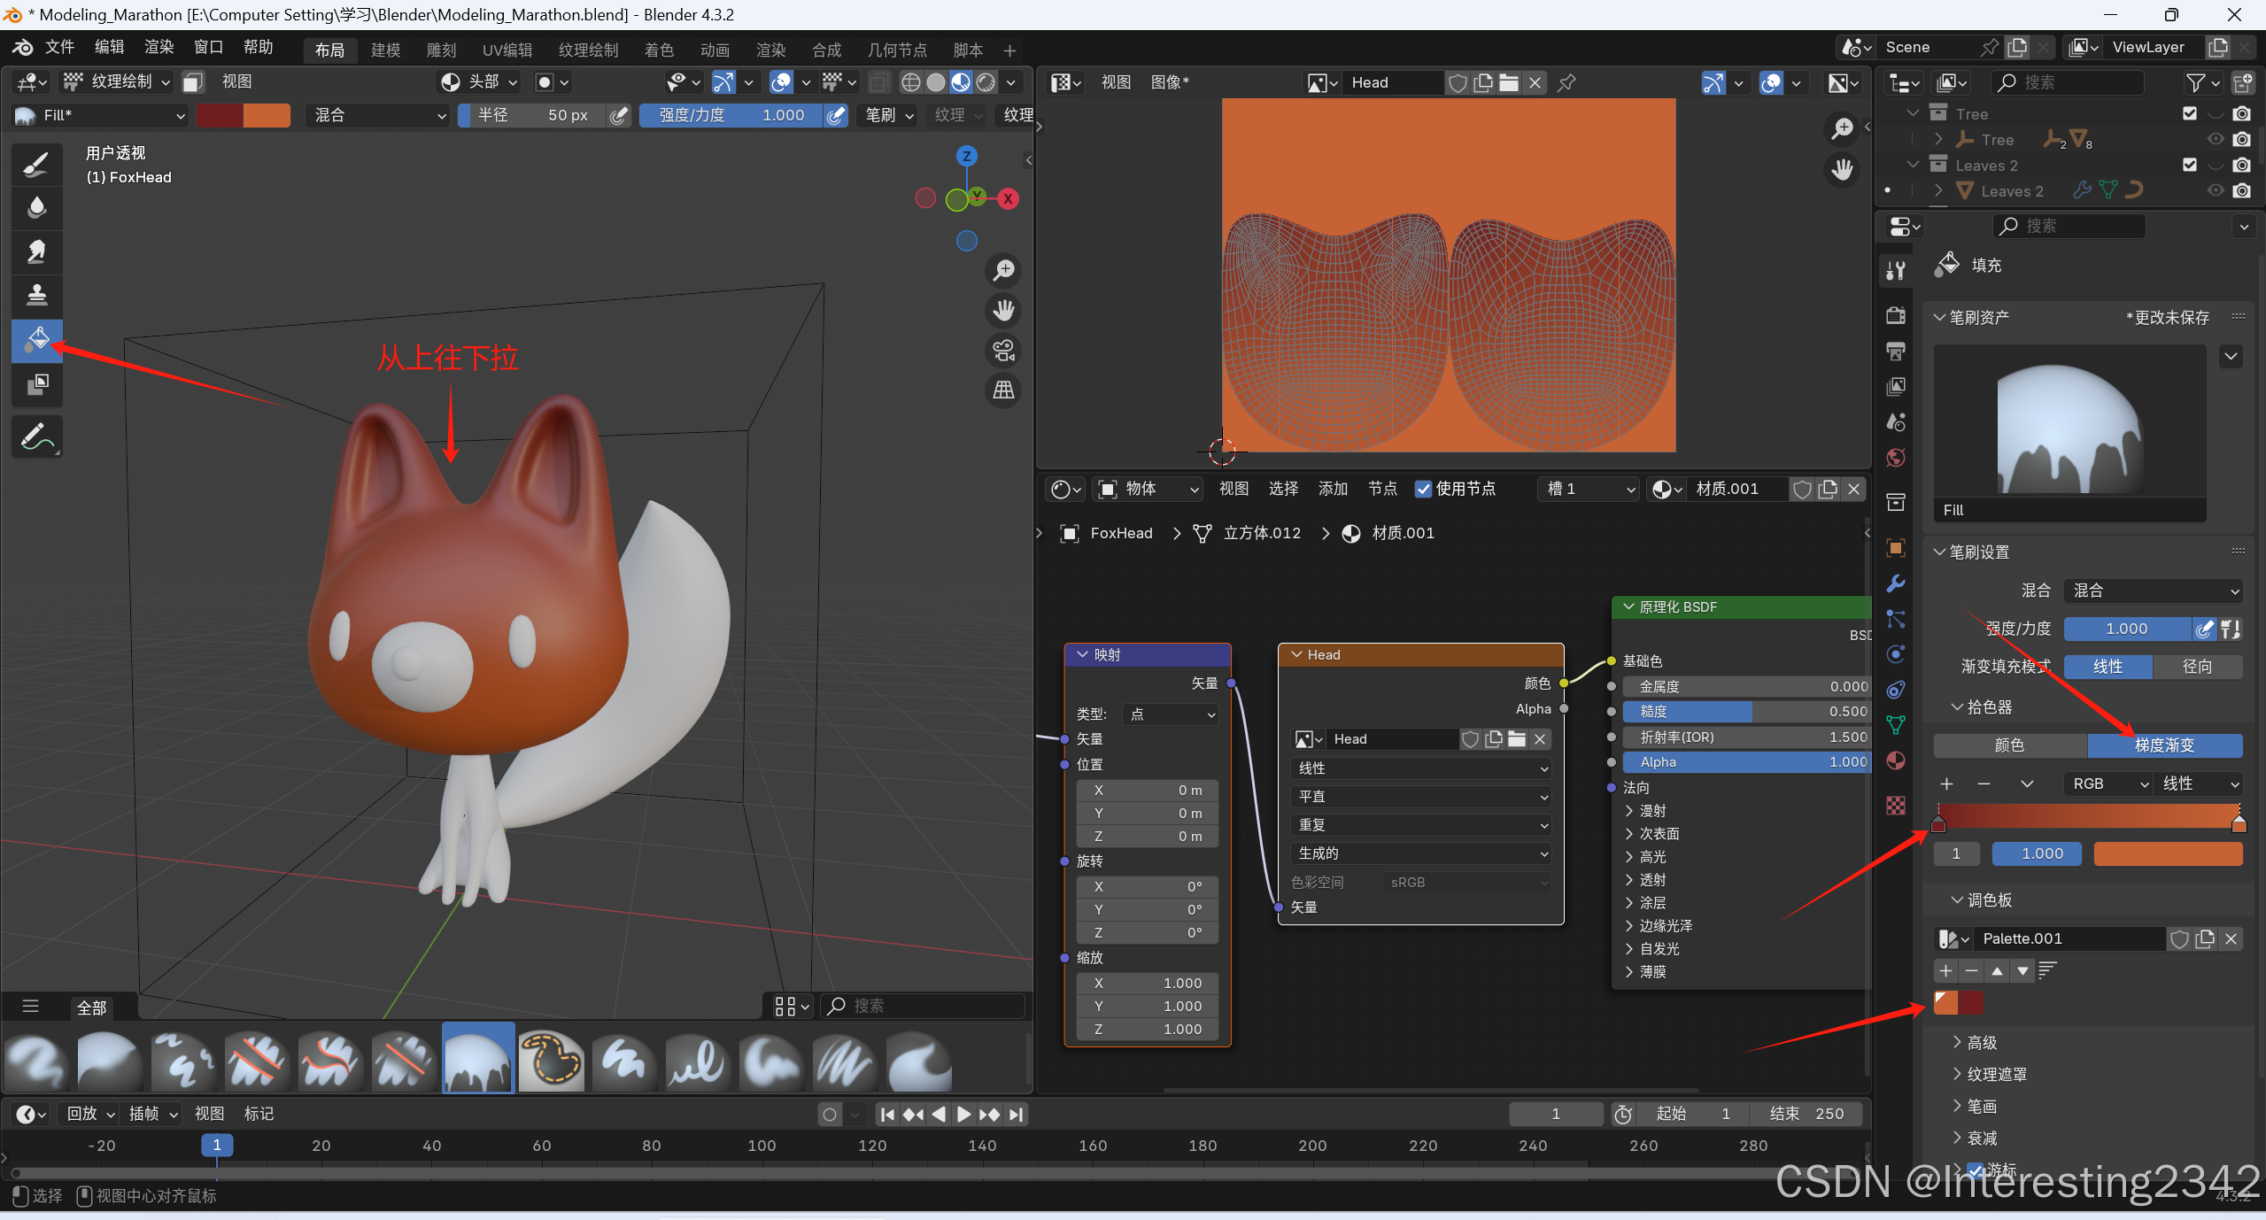
Task: Select the Soften blur tool
Action: [x=37, y=207]
